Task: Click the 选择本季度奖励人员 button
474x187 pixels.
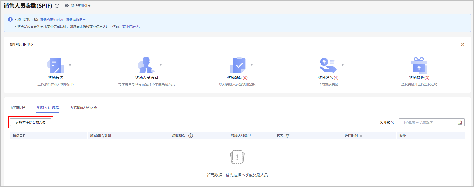Action: (31, 122)
